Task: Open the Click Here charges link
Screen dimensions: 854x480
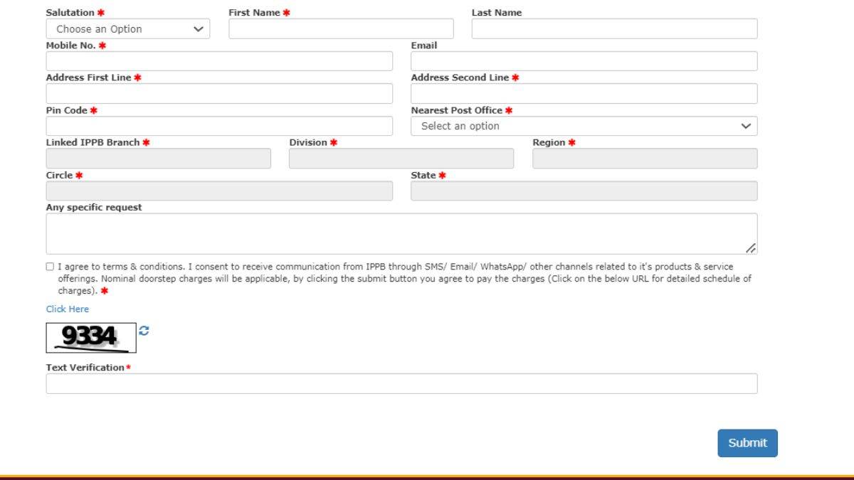Action: click(x=68, y=309)
